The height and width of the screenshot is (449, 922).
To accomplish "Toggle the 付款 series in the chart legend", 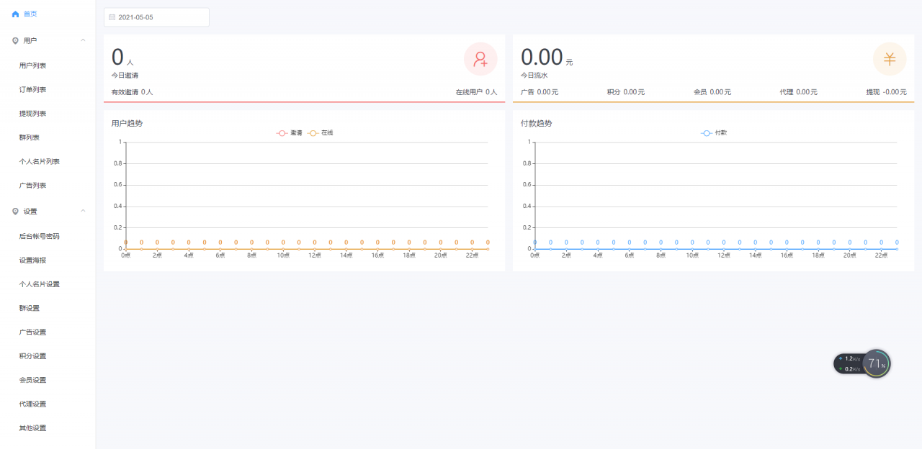I will coord(714,133).
